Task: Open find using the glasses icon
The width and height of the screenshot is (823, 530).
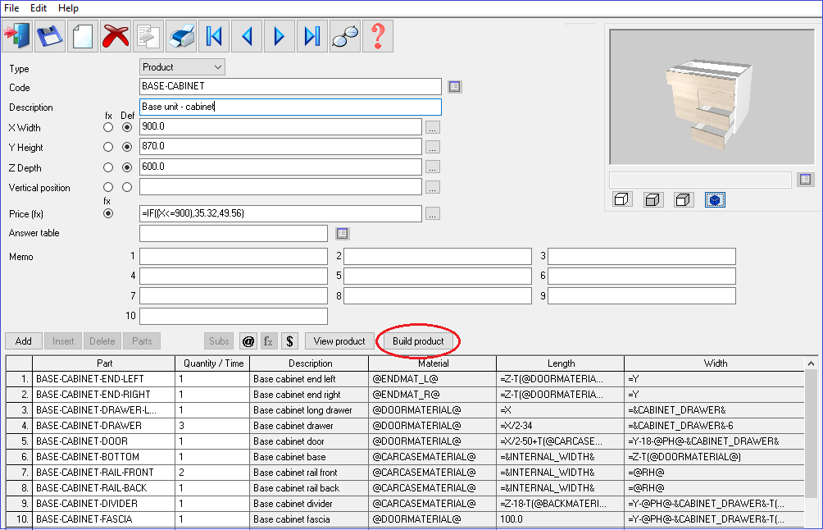Action: (x=345, y=36)
